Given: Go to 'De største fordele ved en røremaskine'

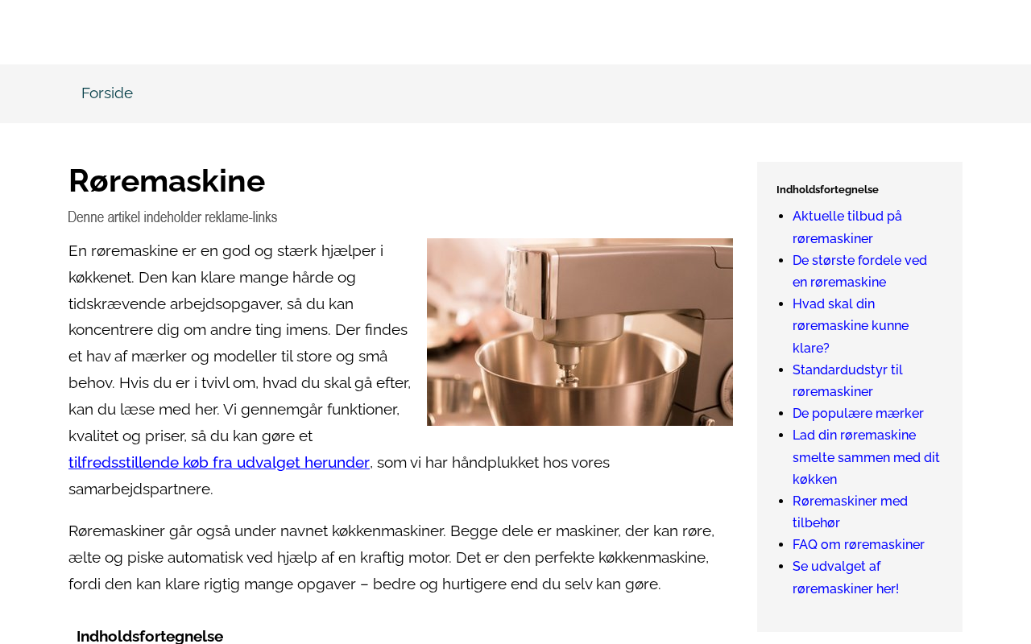Looking at the screenshot, I should [x=859, y=271].
